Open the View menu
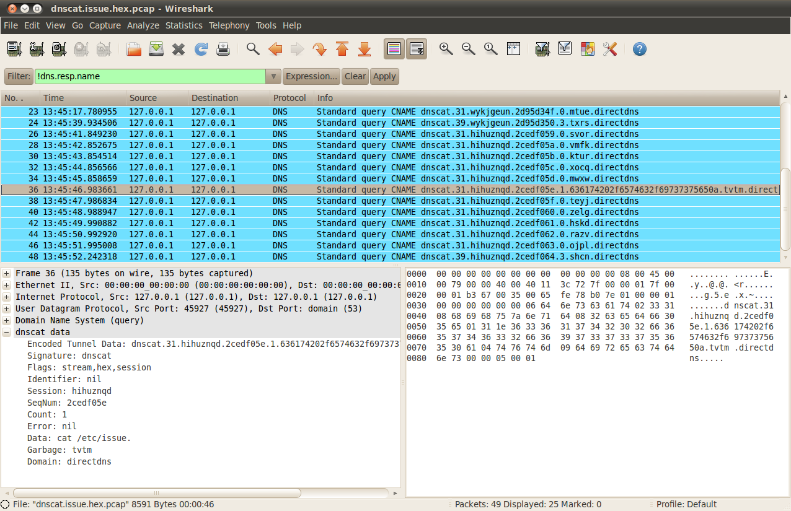791x511 pixels. point(55,25)
